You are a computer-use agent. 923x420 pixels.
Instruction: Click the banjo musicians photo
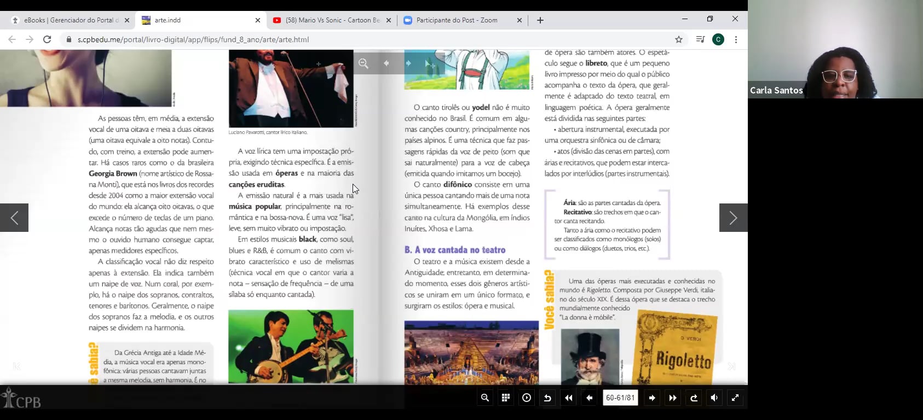[291, 347]
